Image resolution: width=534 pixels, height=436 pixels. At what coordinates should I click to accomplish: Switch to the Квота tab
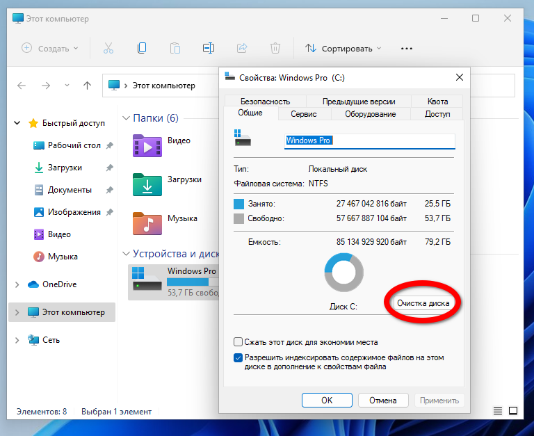[x=437, y=101]
